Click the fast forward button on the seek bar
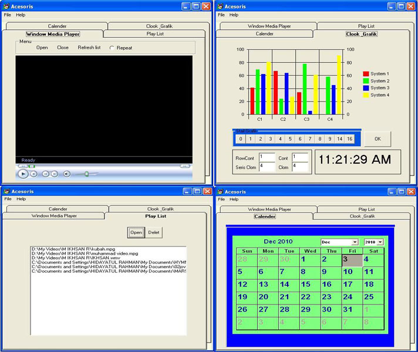Screen dimensions: 418x352 pyautogui.click(x=185, y=166)
